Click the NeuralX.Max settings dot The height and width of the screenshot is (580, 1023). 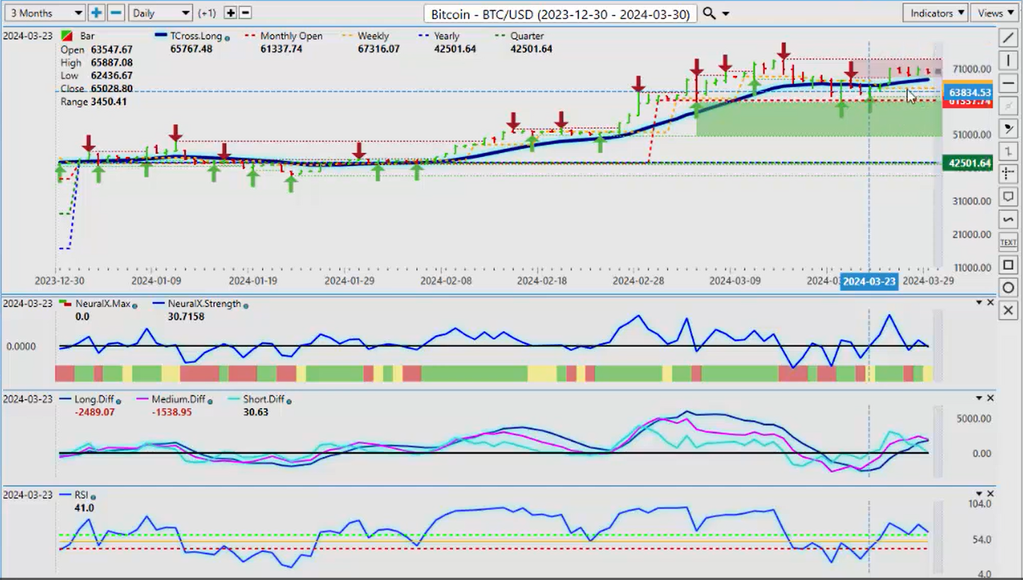click(x=133, y=305)
